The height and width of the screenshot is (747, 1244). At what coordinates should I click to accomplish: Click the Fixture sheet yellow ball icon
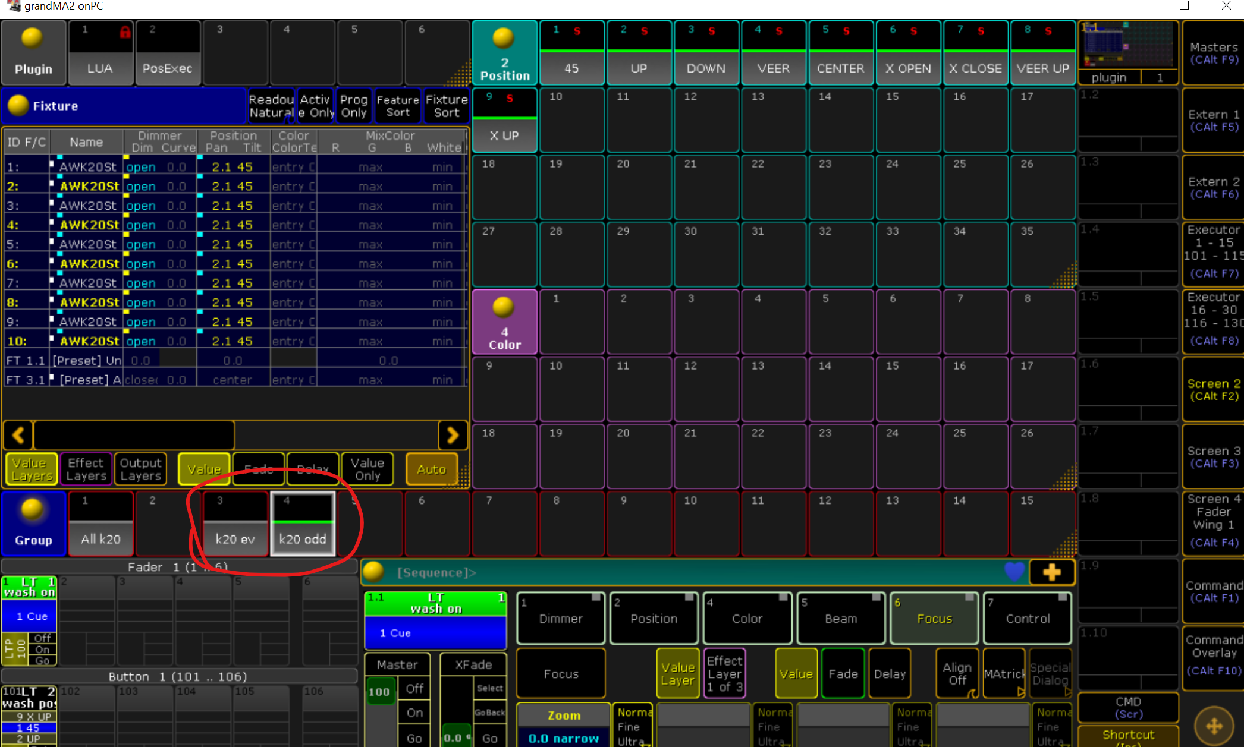click(18, 105)
